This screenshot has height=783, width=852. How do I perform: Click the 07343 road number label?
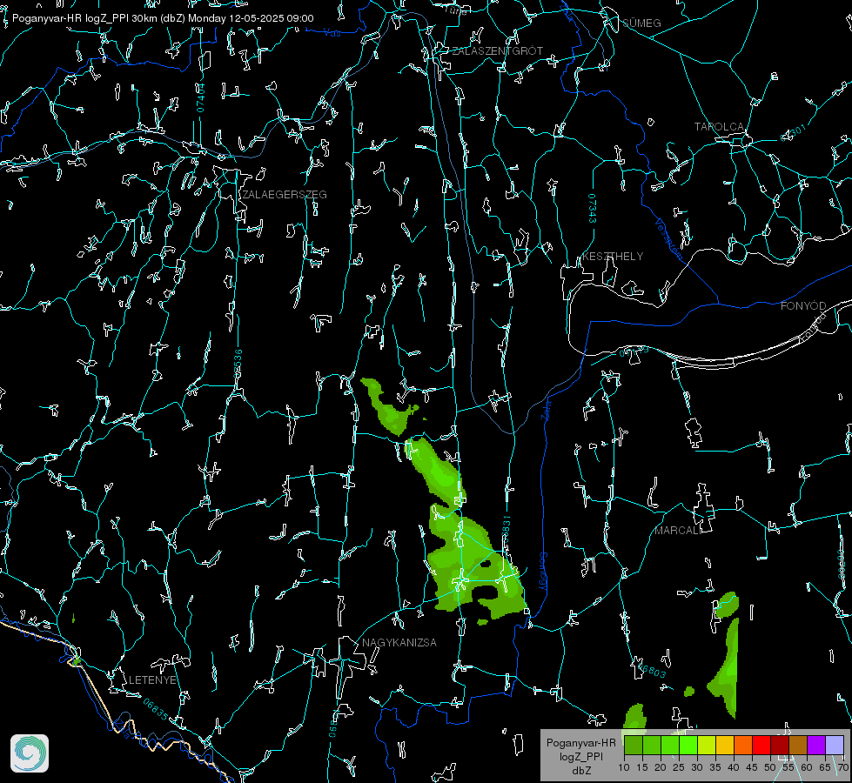point(593,209)
